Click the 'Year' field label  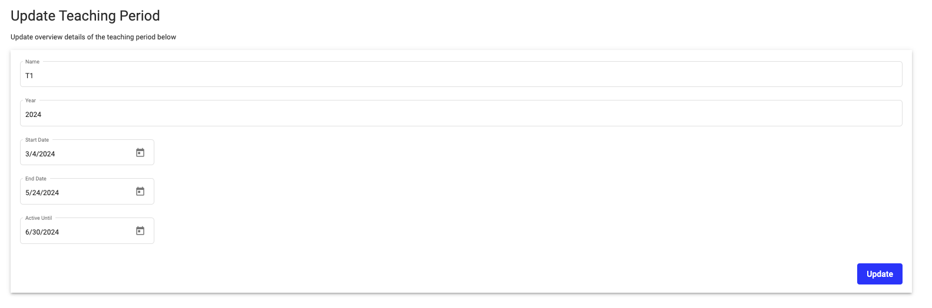pos(31,101)
